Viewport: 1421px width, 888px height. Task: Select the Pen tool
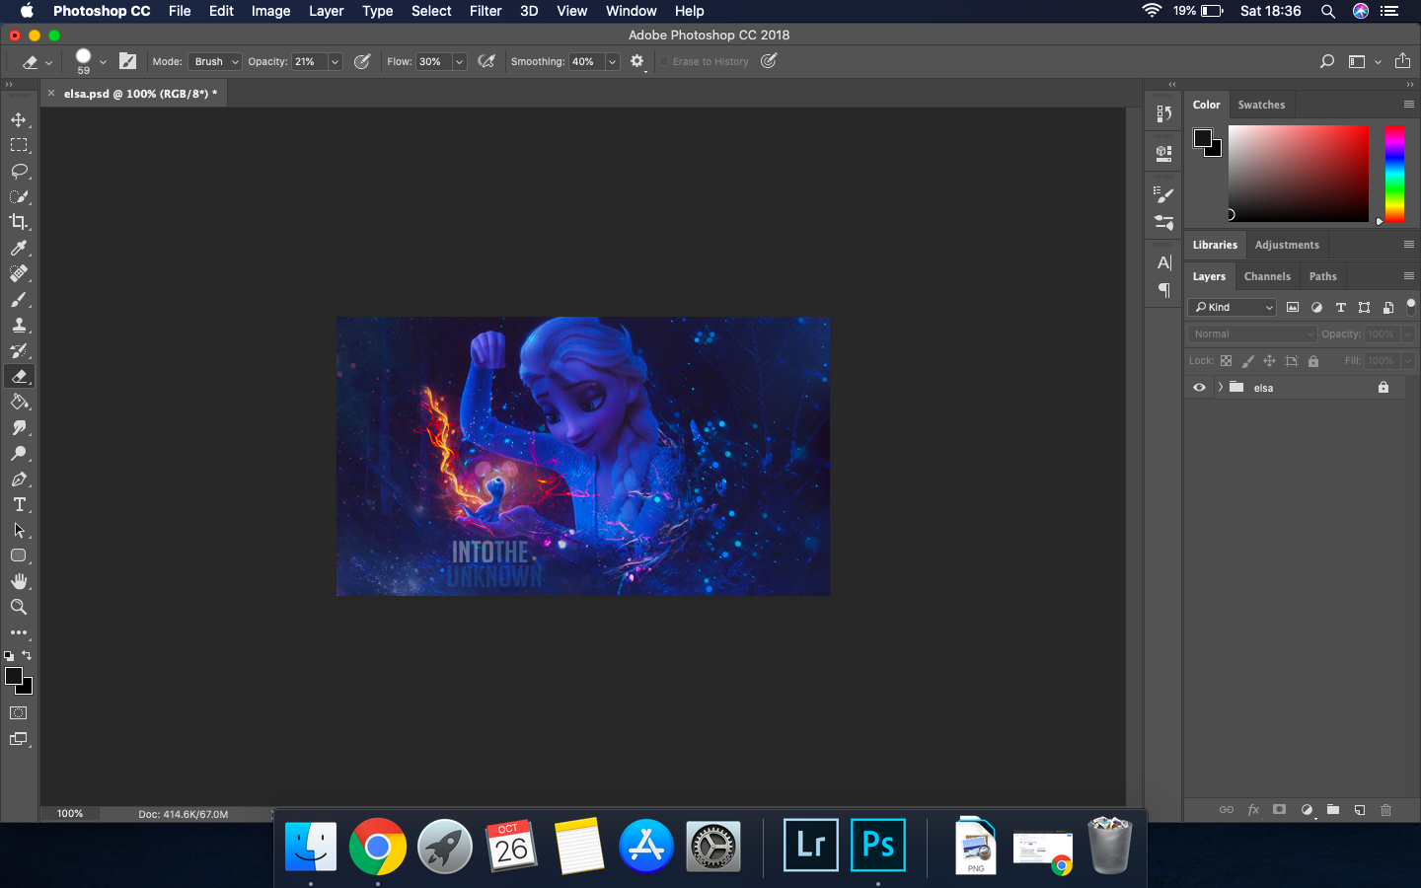(19, 479)
